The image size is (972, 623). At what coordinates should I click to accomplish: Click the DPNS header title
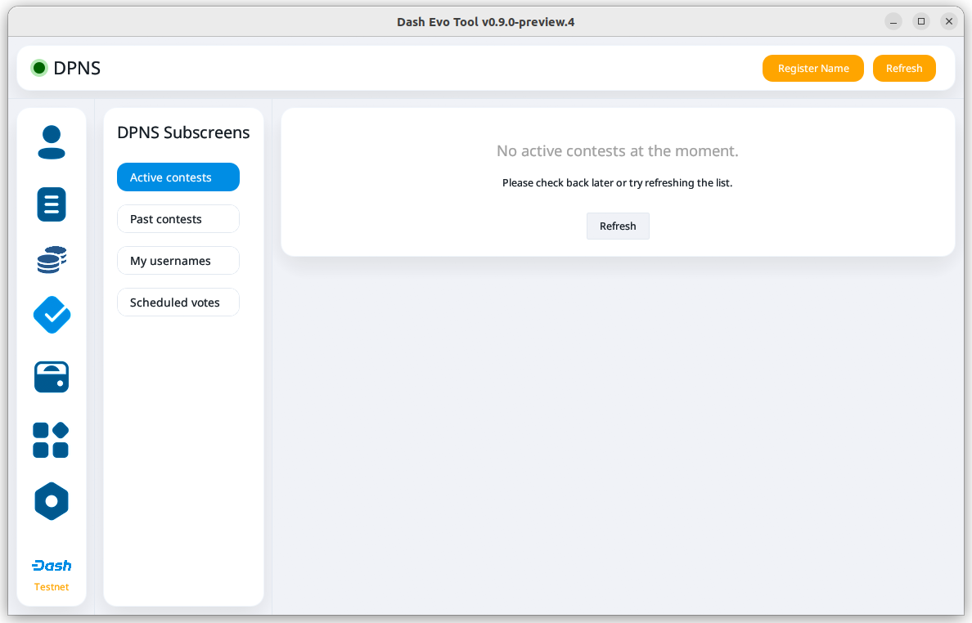(x=77, y=69)
